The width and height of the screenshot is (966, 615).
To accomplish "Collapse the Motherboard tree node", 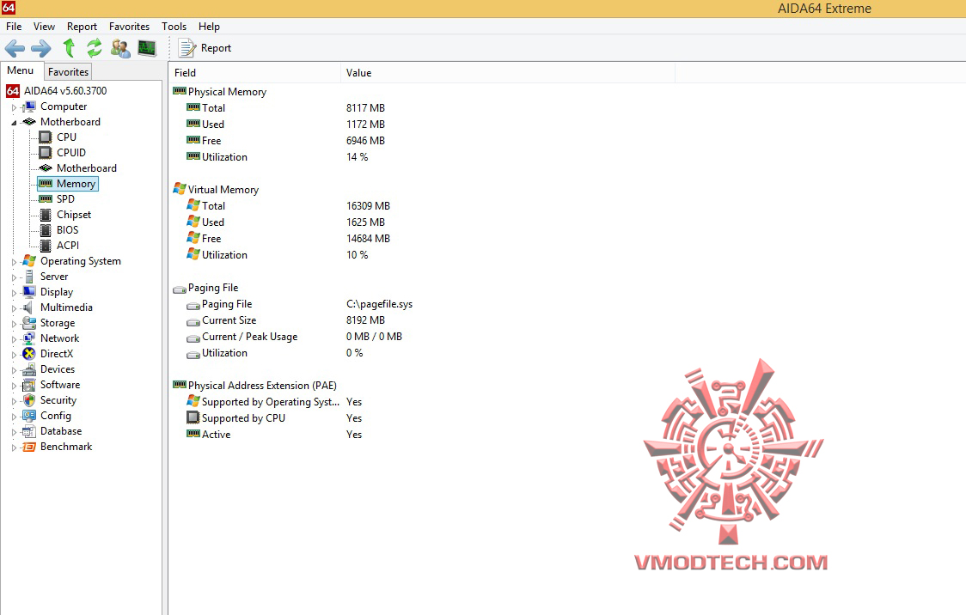I will (14, 123).
